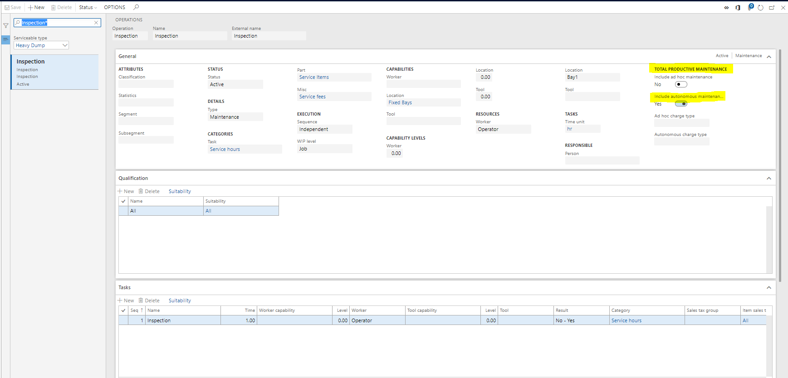Click Suitability in the Tasks section
The width and height of the screenshot is (788, 378).
point(180,300)
